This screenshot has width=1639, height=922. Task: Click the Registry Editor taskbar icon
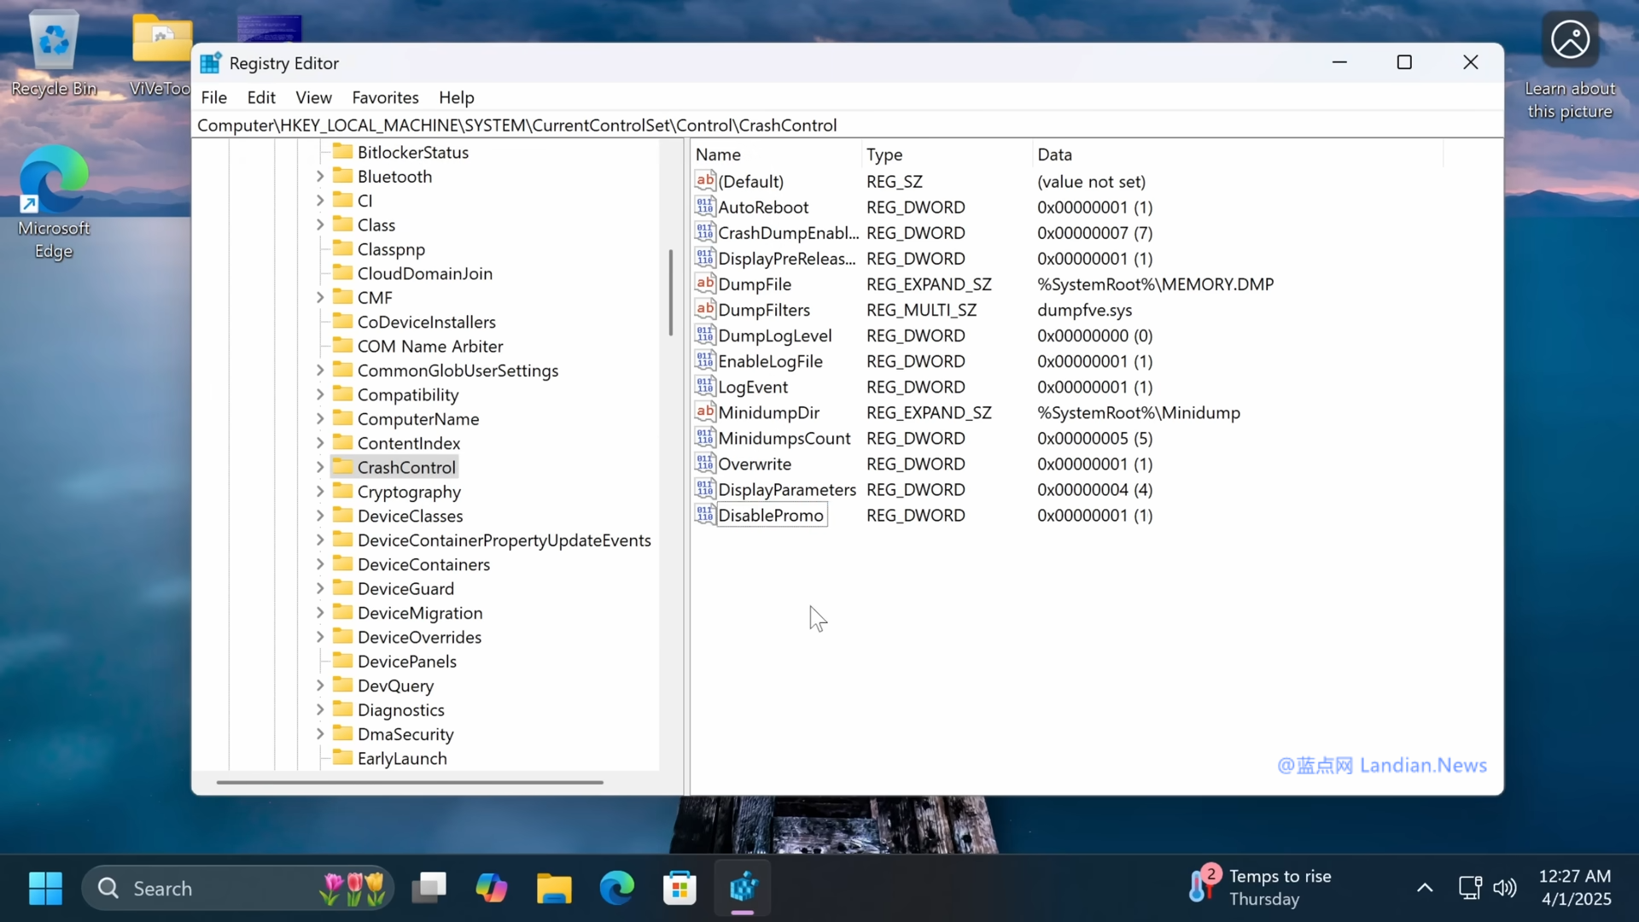click(743, 888)
